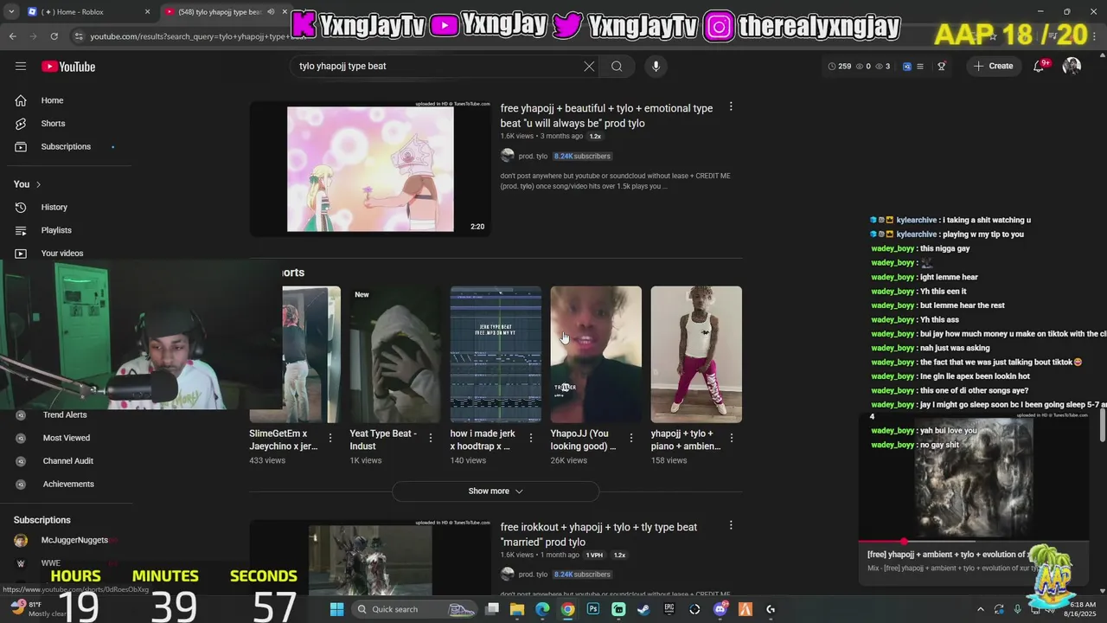Open prod. tylo channel under first video
Image resolution: width=1107 pixels, height=623 pixels.
click(x=533, y=156)
